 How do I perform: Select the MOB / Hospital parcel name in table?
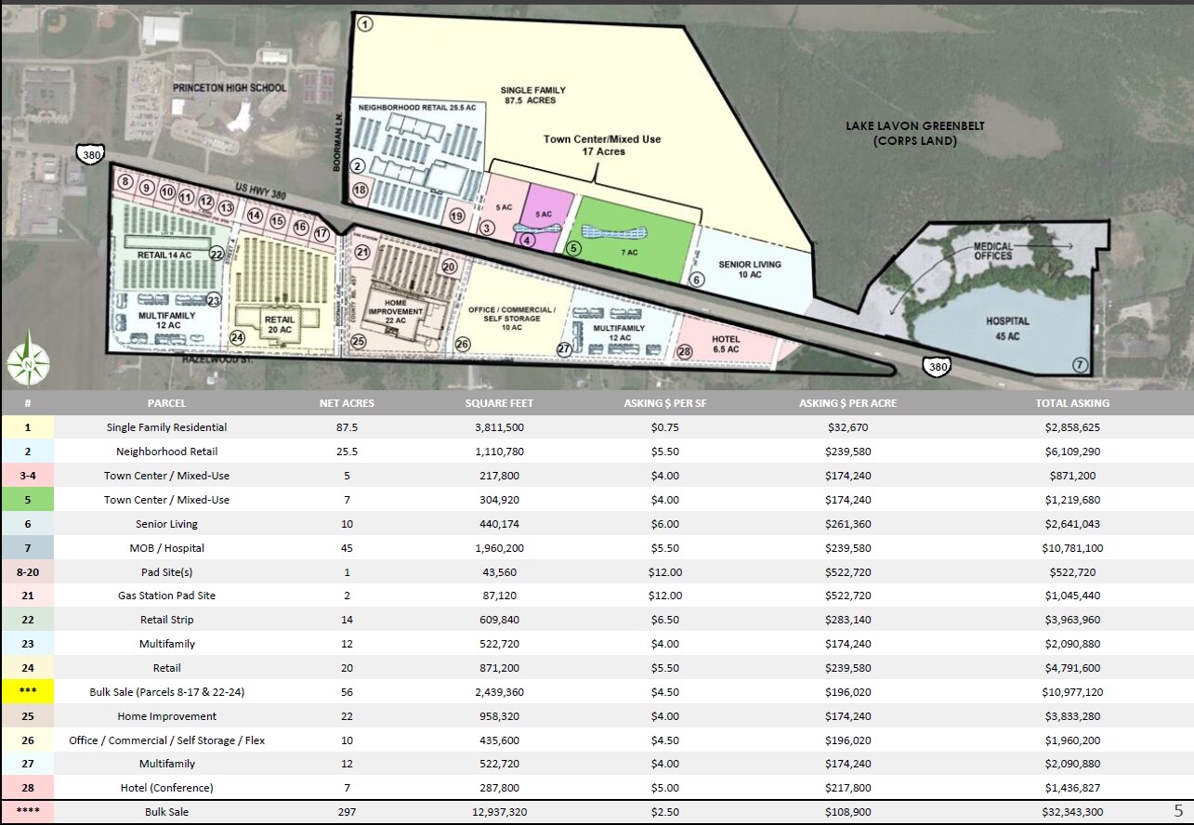[x=166, y=548]
